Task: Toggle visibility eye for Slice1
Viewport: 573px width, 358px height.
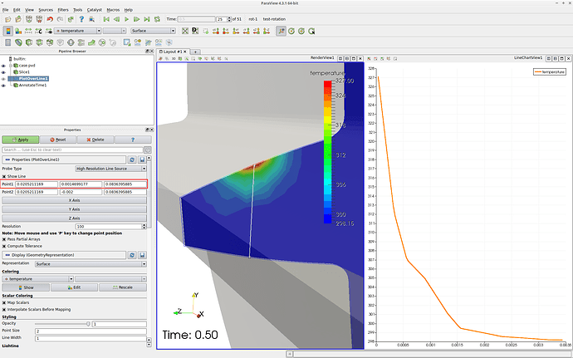Action: tap(4, 71)
